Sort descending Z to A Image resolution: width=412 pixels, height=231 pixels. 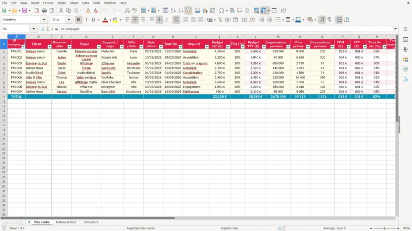point(181,10)
